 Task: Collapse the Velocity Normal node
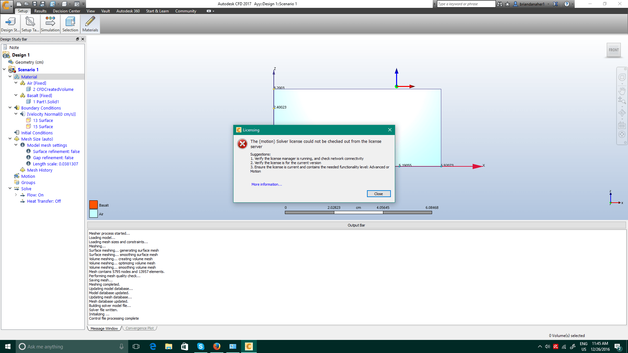(x=16, y=114)
